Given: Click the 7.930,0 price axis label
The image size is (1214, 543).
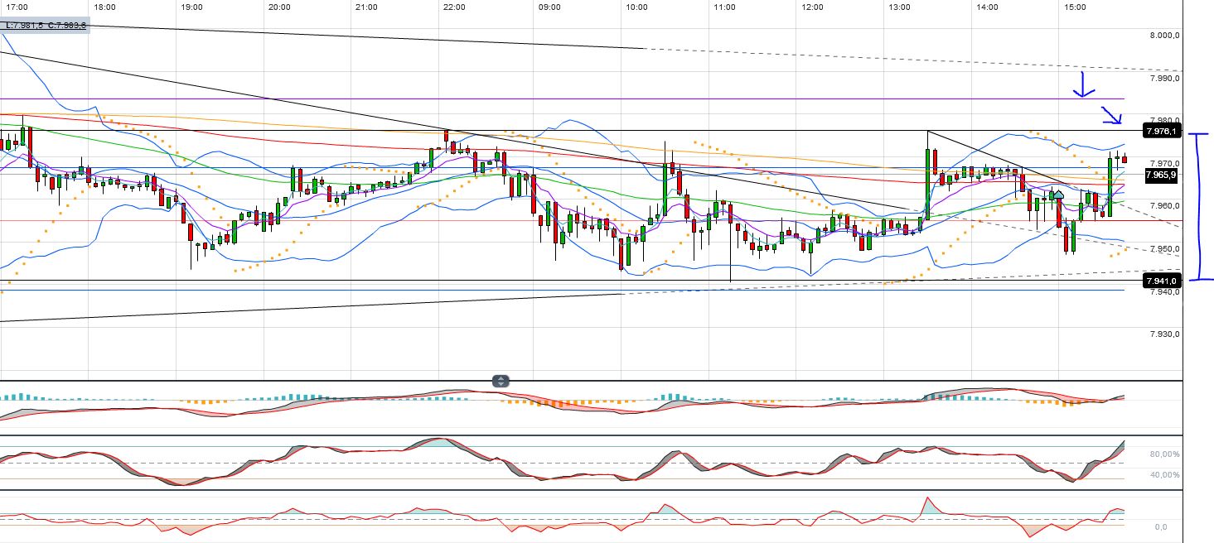Looking at the screenshot, I should [1165, 334].
